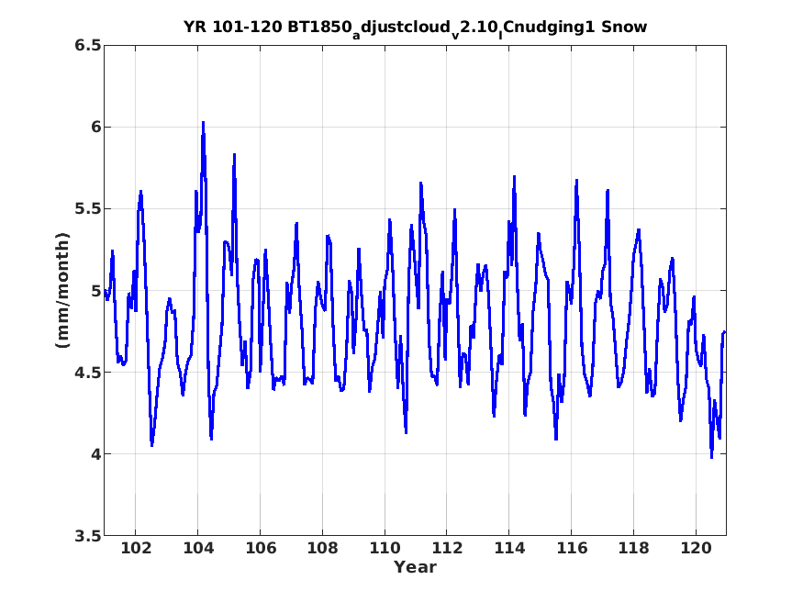The image size is (803, 602).
Task: Click x-axis tick label '114'
Action: (x=509, y=548)
